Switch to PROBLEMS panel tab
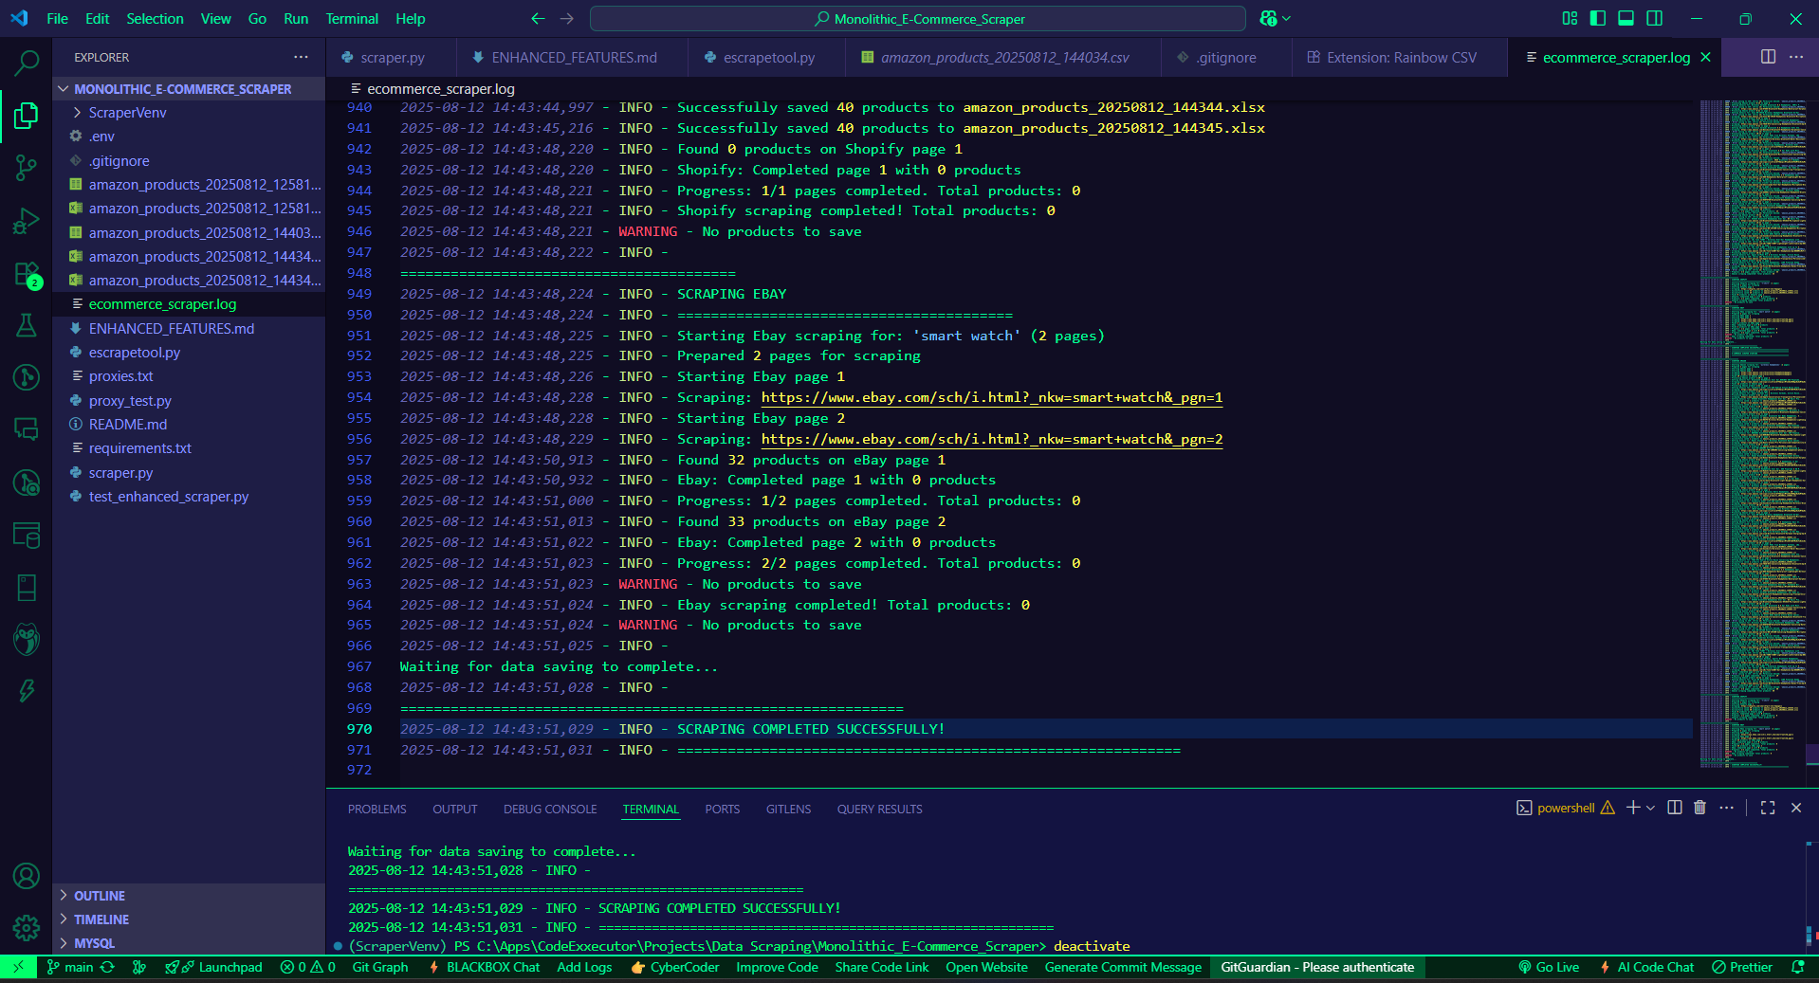Viewport: 1819px width, 983px height. [x=377, y=809]
